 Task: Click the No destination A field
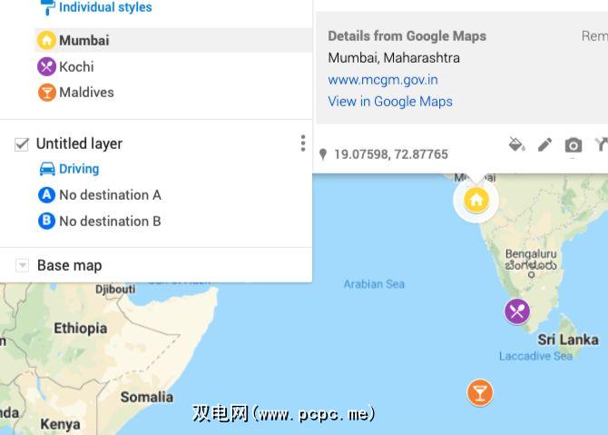coord(110,195)
